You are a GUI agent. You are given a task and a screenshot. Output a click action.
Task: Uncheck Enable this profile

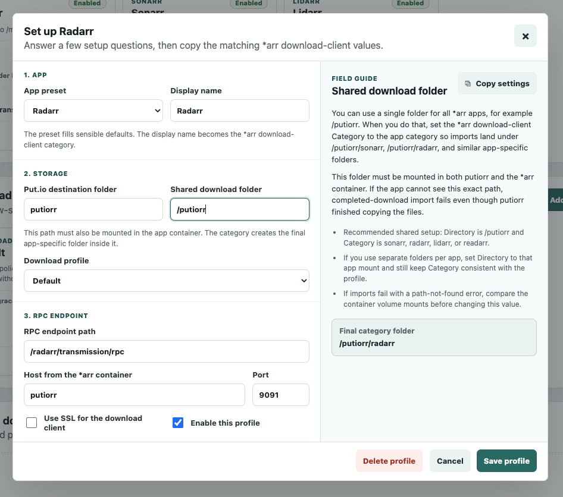point(178,423)
